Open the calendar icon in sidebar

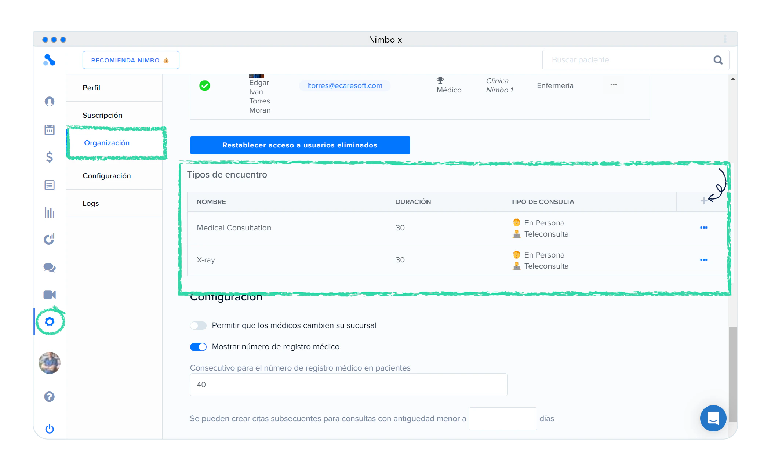point(50,130)
